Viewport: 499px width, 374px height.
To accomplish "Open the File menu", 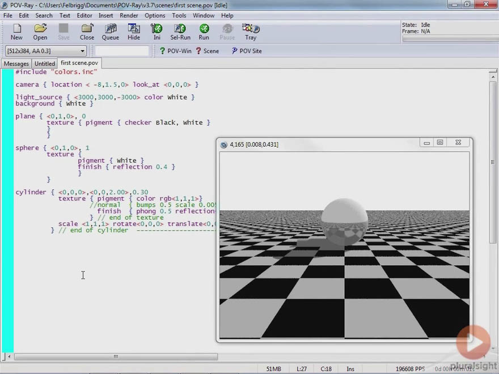I will 7,15.
